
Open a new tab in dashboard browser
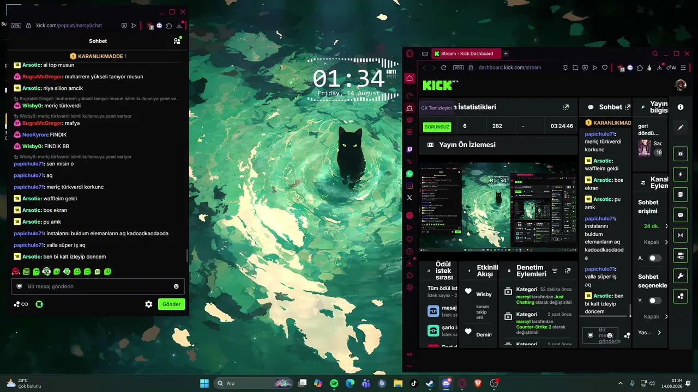[x=506, y=53]
